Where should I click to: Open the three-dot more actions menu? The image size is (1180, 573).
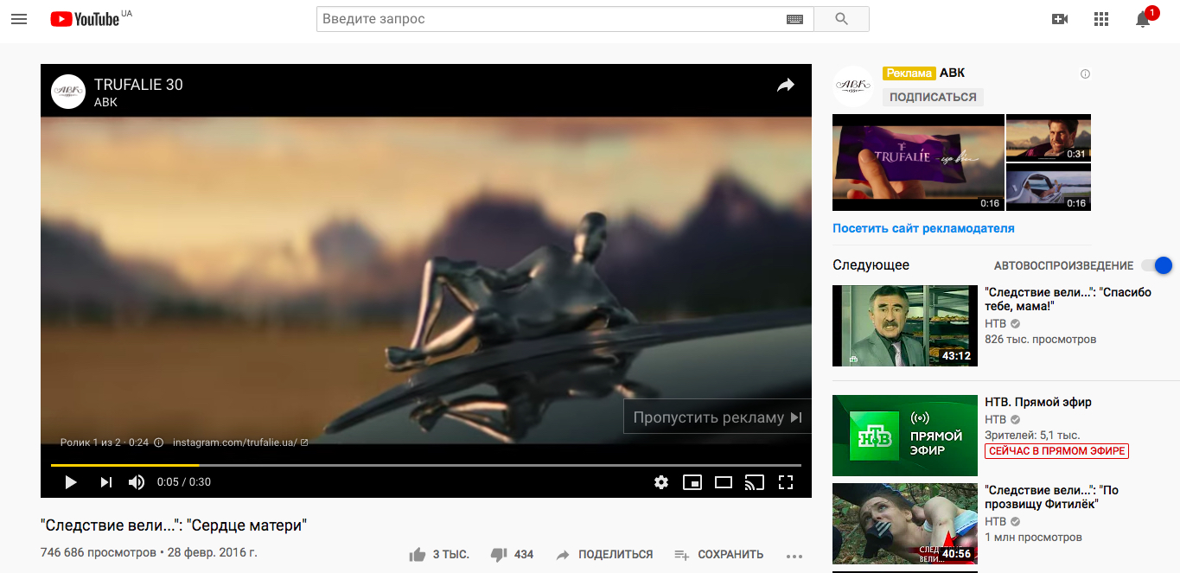click(x=794, y=555)
